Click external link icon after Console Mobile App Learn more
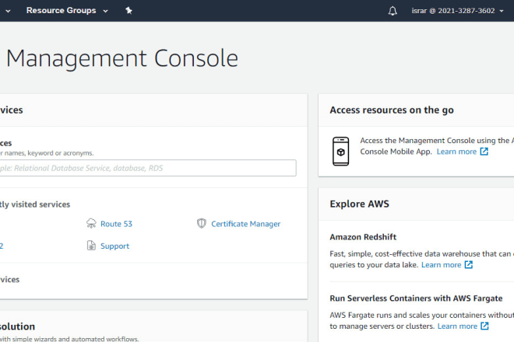The width and height of the screenshot is (514, 342). coord(484,152)
